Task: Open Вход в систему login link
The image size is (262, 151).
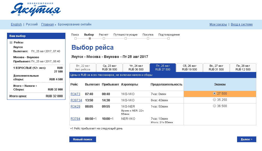Action: [x=241, y=24]
